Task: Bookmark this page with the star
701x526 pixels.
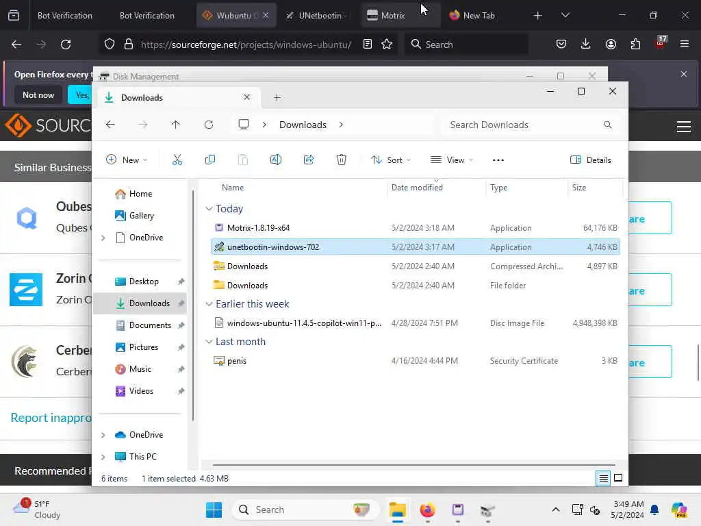Action: tap(387, 45)
